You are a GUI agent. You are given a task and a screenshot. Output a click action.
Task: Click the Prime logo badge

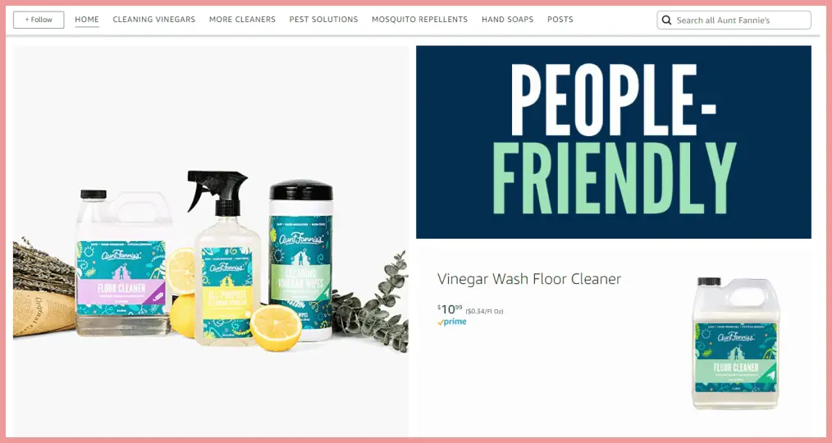pos(452,322)
